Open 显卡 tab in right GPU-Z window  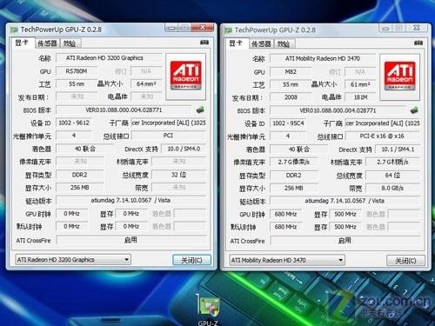236,43
